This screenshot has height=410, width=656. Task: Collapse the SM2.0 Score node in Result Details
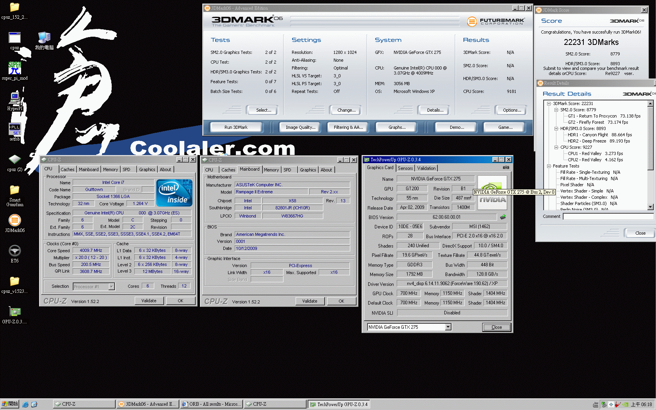click(x=556, y=110)
